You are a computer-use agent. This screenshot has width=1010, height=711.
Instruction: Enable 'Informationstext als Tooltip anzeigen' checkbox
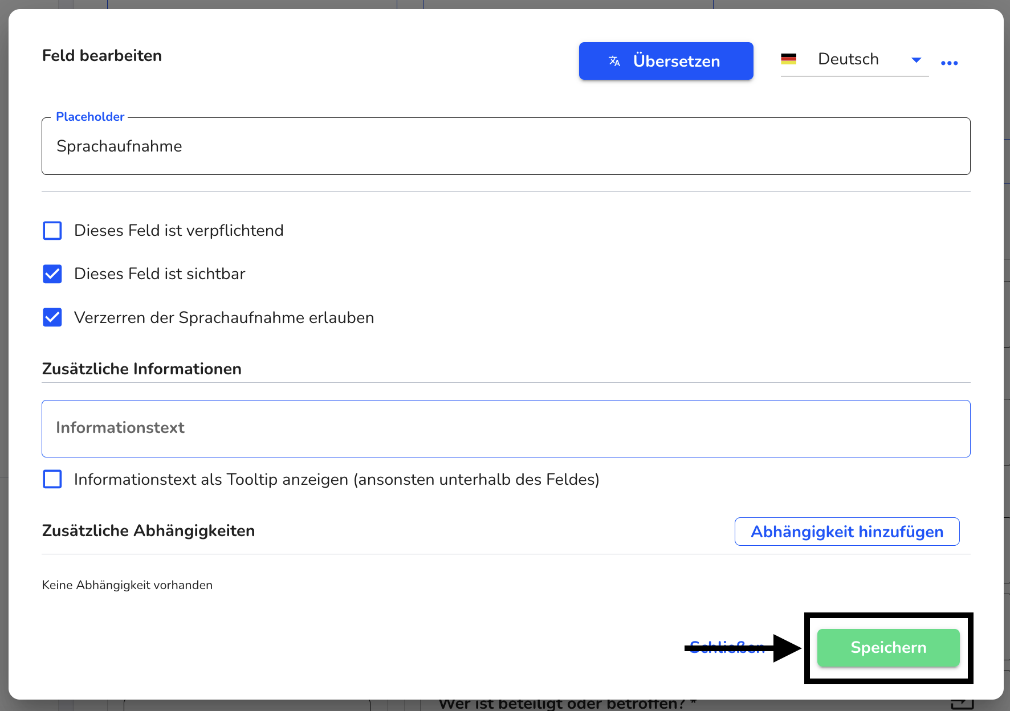click(52, 479)
